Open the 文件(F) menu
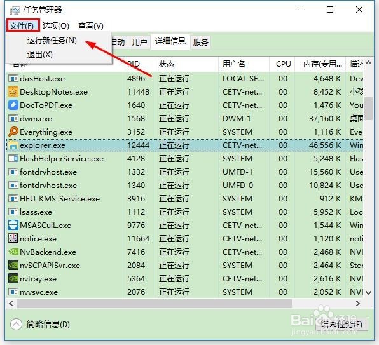 pos(23,25)
